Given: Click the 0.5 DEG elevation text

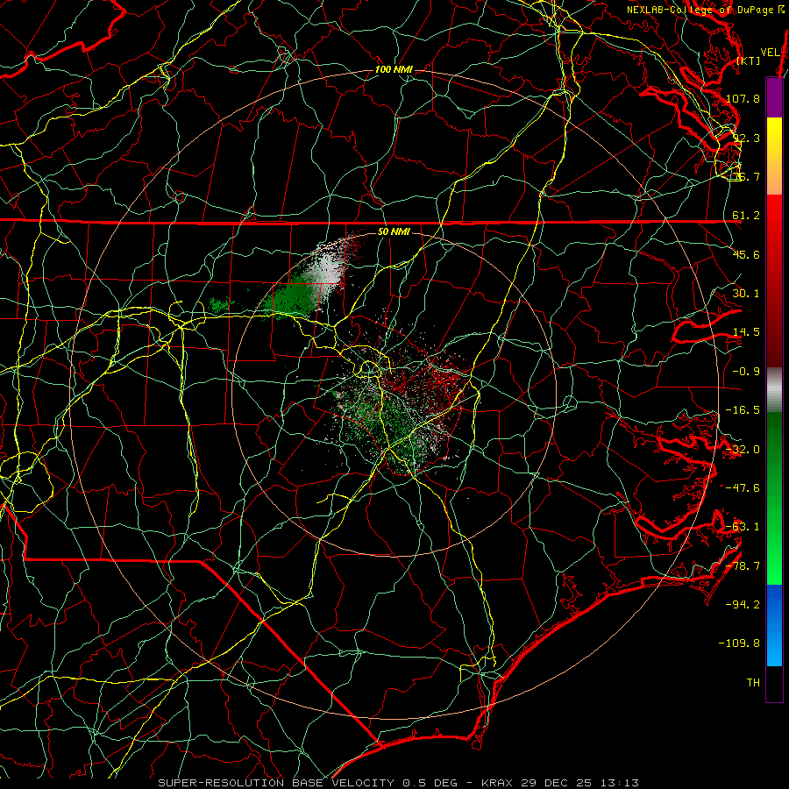Looking at the screenshot, I should [x=430, y=783].
